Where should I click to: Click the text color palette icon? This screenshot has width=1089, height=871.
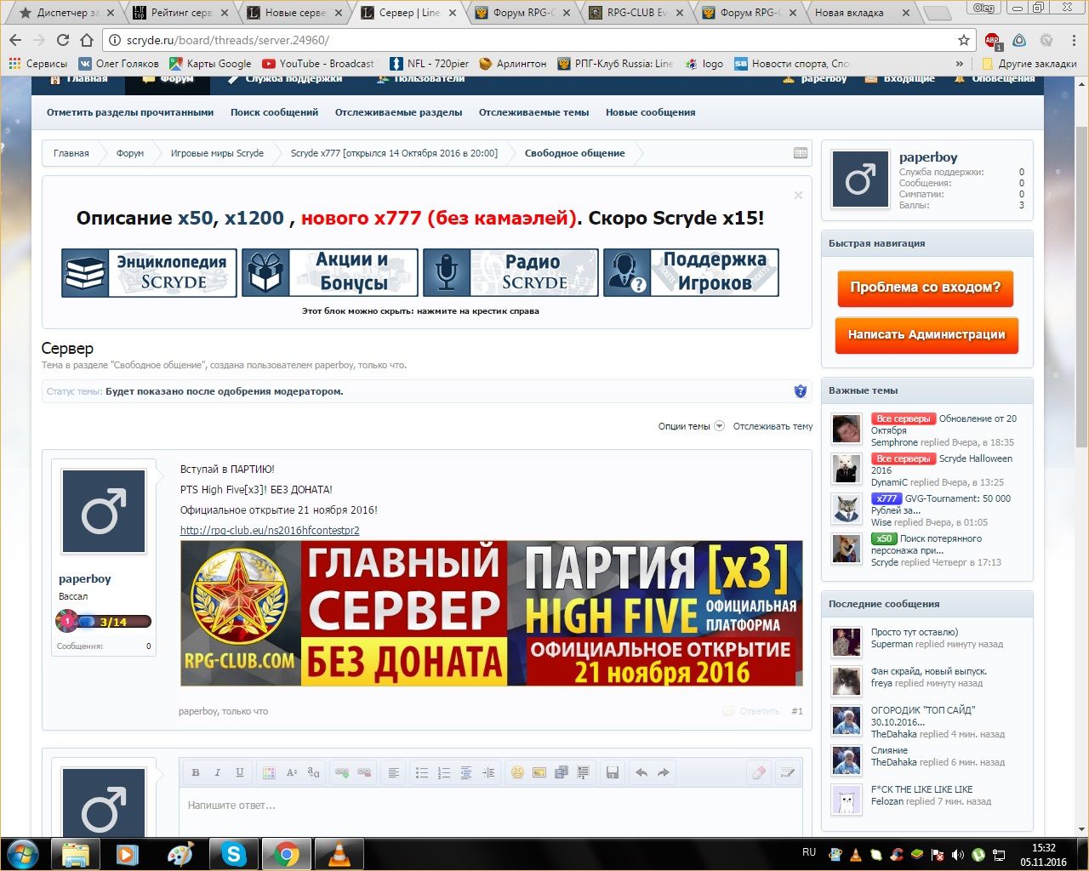[269, 772]
